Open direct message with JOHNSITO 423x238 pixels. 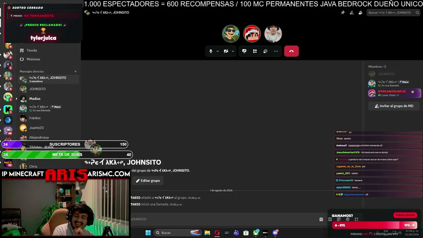coord(49,89)
